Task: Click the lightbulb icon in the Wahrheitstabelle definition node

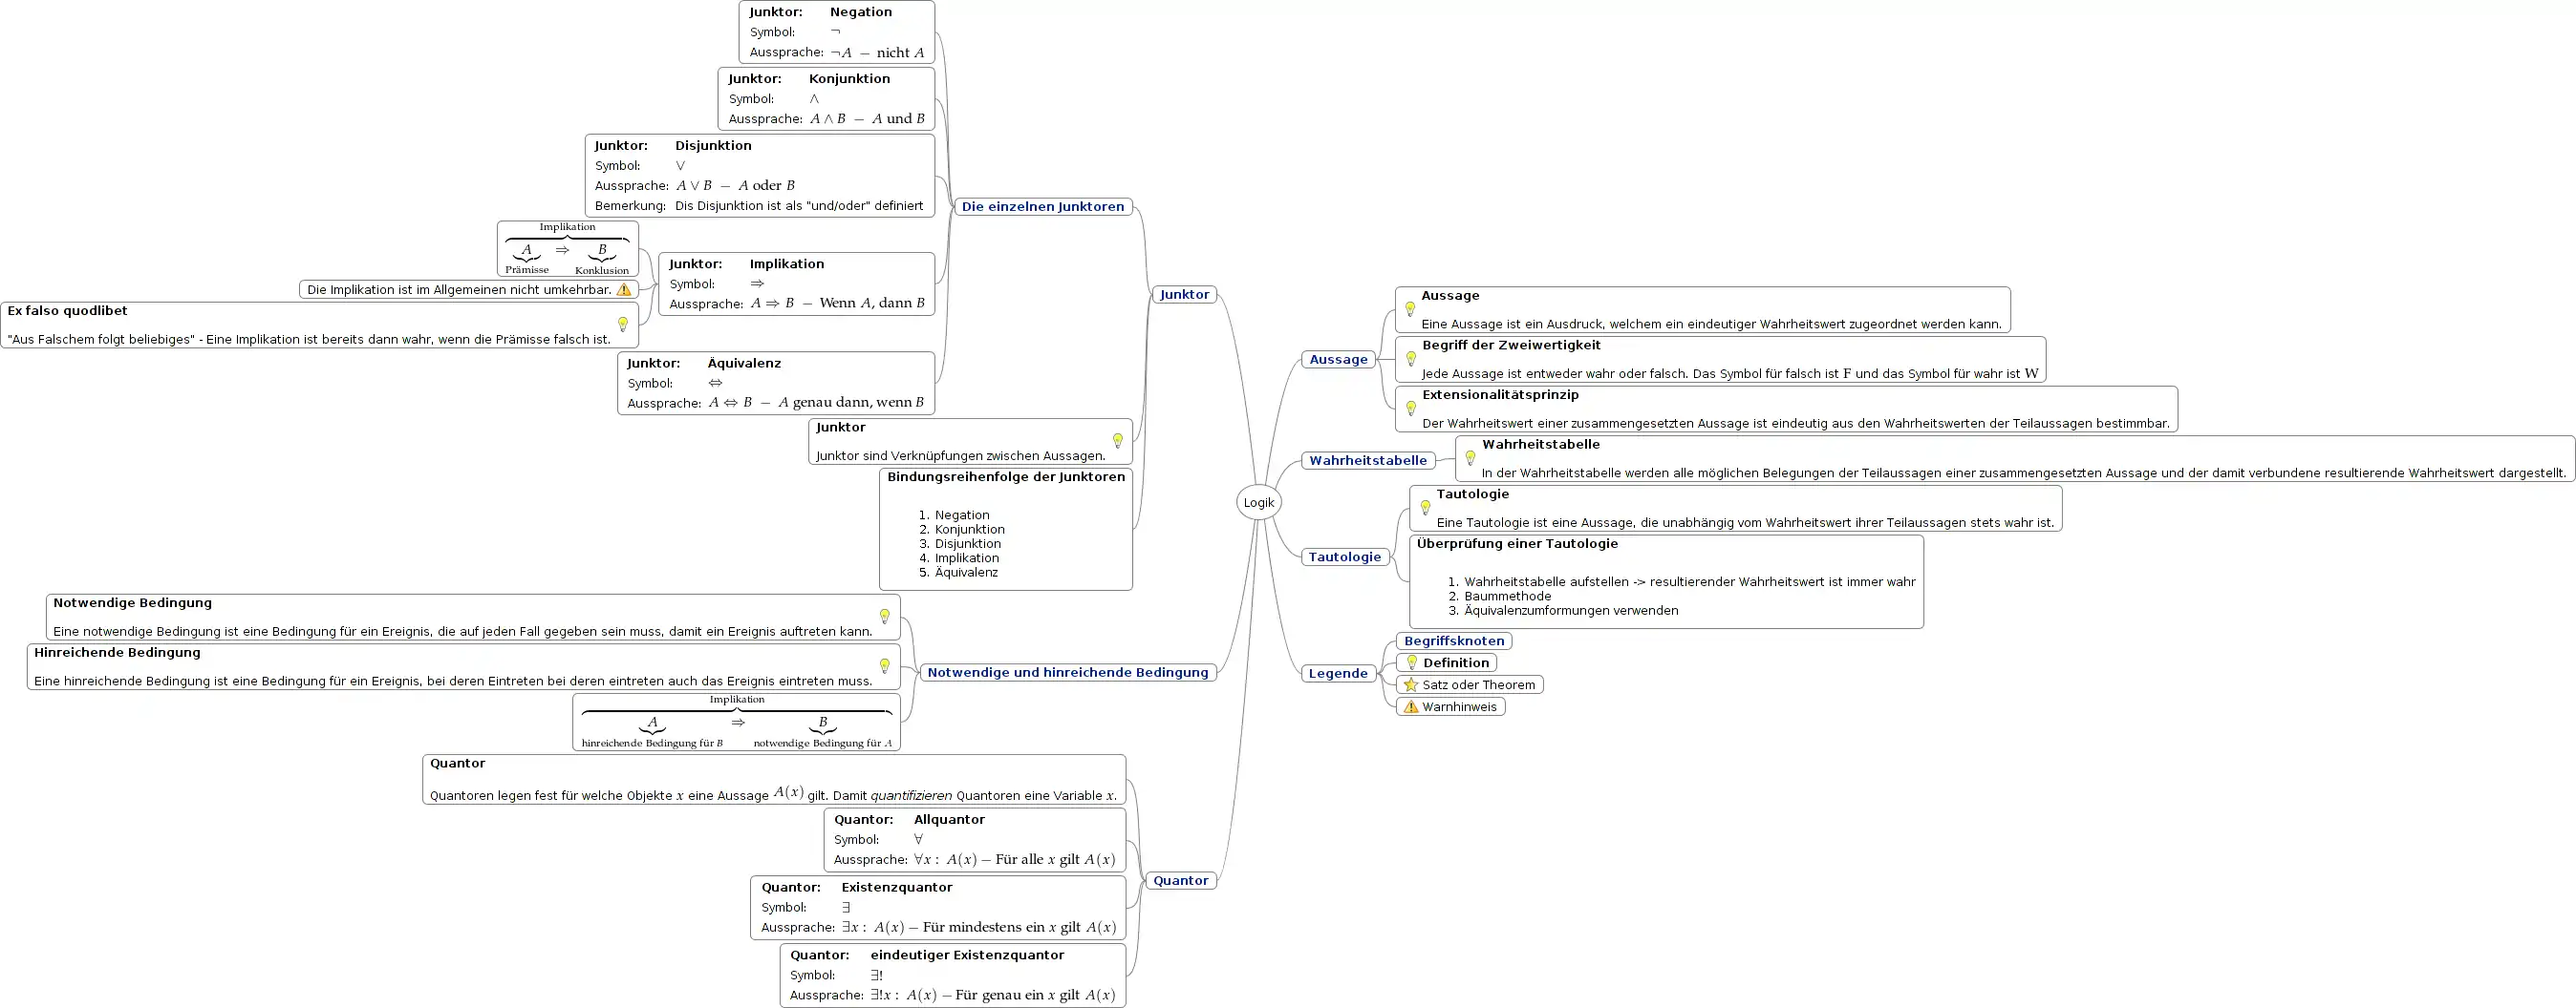Action: [x=1470, y=457]
